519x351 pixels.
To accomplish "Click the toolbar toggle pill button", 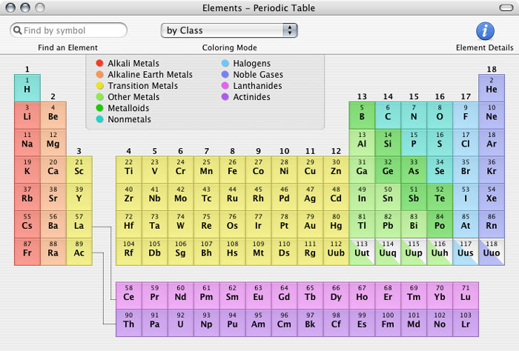I will (506, 7).
